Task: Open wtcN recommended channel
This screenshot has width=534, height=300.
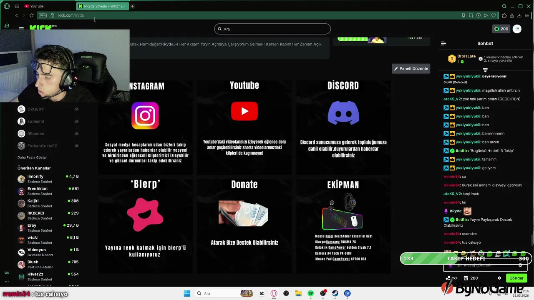Action: pos(48,240)
